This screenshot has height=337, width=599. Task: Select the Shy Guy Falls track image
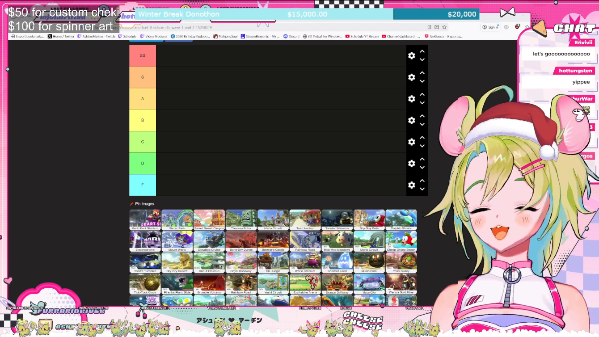[369, 220]
